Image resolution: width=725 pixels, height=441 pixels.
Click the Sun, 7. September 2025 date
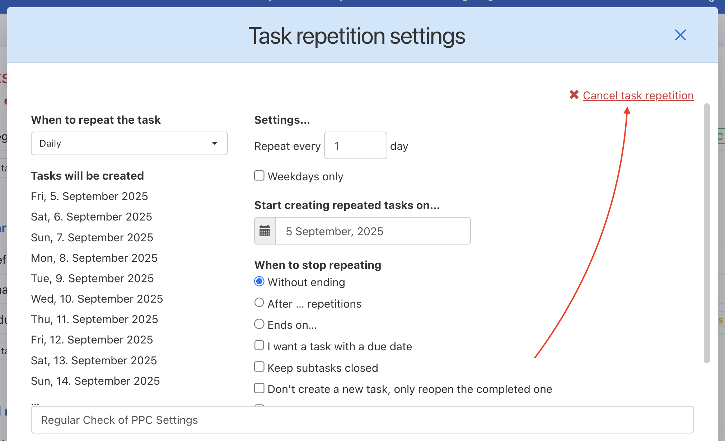pos(92,237)
